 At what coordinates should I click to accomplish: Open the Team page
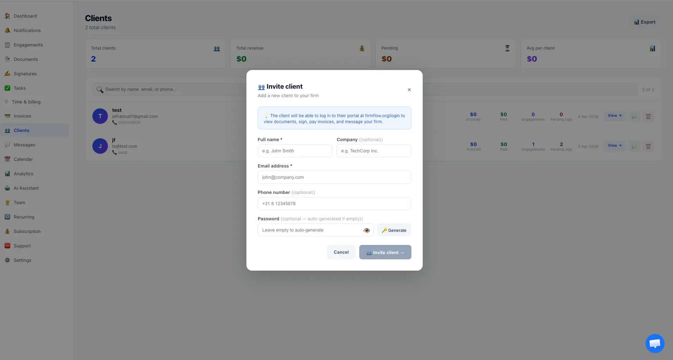19,202
